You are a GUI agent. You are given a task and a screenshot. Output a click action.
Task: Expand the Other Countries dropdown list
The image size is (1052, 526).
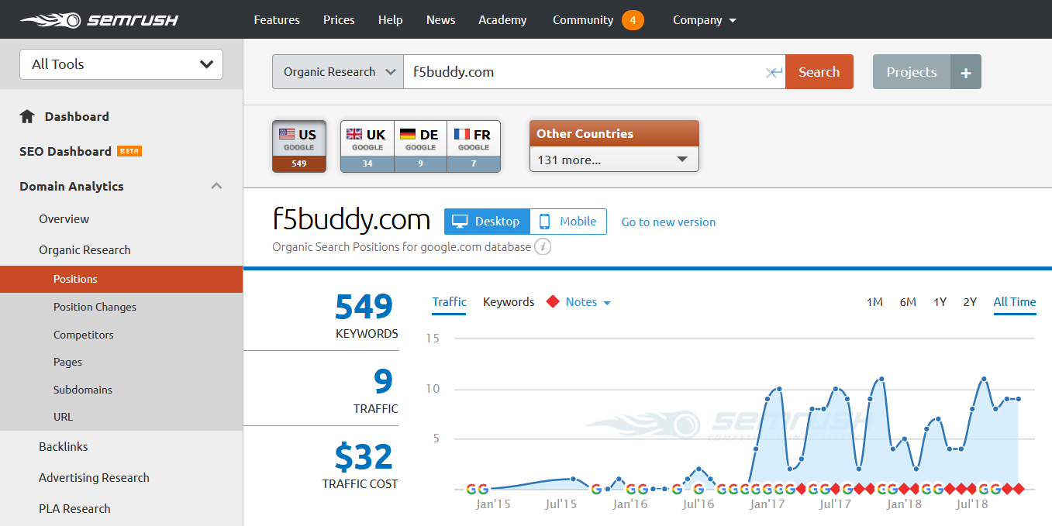[614, 160]
